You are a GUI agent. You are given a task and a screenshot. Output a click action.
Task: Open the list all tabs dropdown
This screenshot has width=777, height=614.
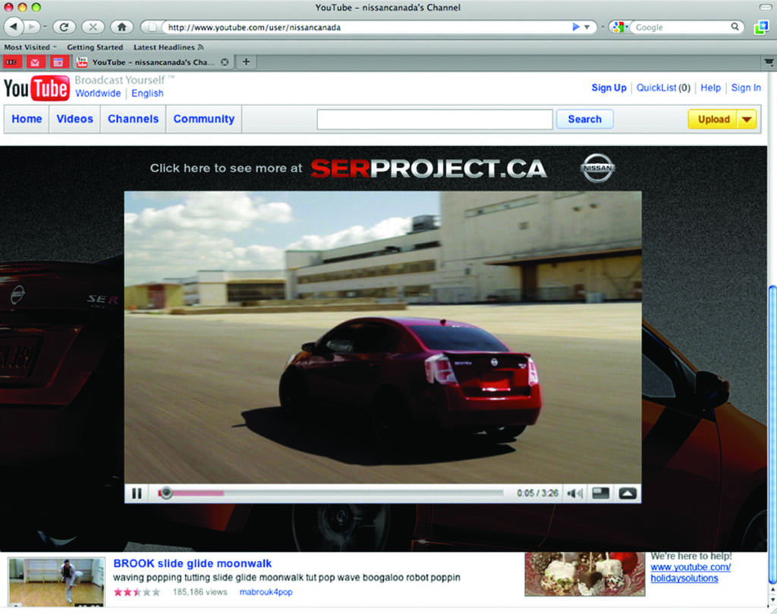pos(768,62)
